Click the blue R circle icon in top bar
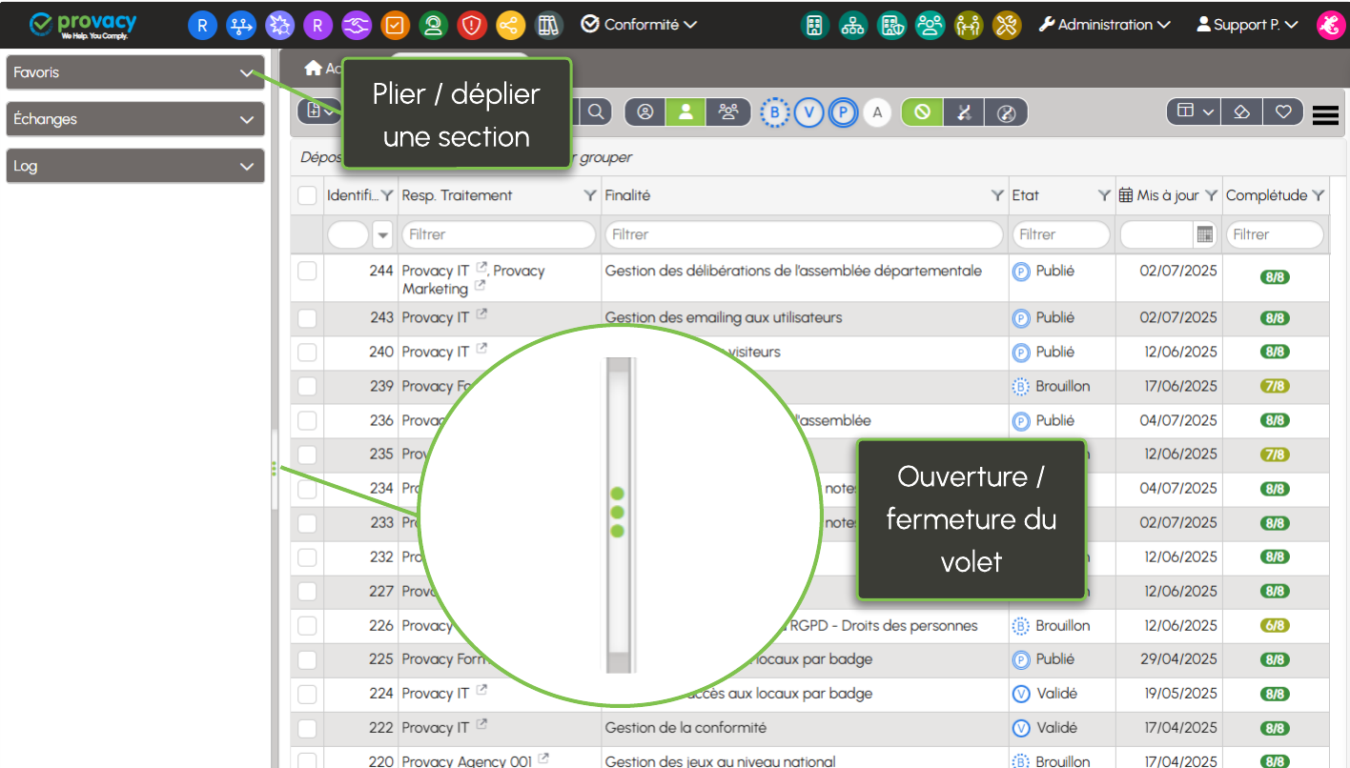Viewport: 1350px width, 768px height. pyautogui.click(x=202, y=25)
